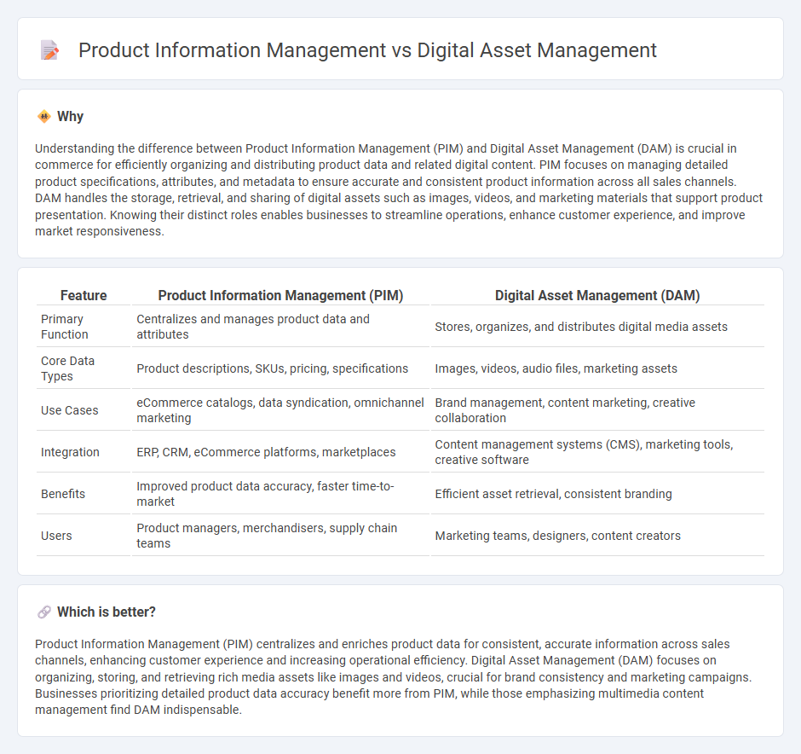
Task: Click the Why paragraph beginning 'Understanding the difference'
Action: (399, 189)
